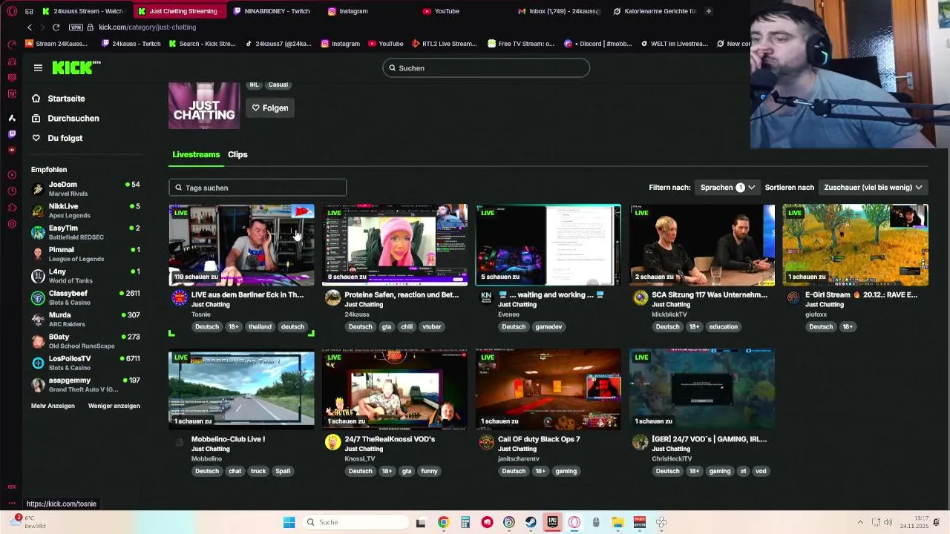Click the truck tag under Mobbelino
This screenshot has height=534, width=950.
[258, 471]
